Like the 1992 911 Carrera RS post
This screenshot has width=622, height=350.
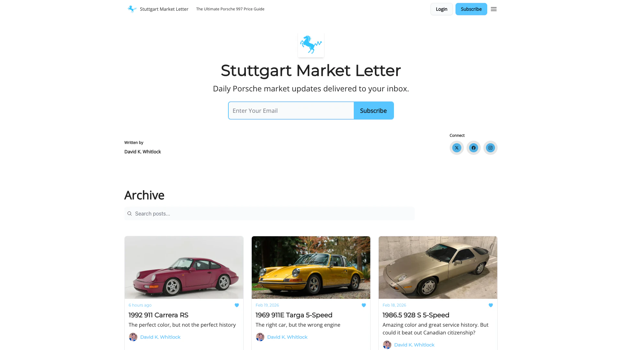[x=236, y=305]
